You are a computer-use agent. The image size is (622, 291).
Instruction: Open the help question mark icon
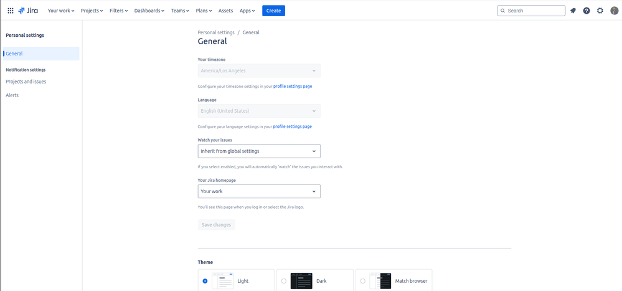pyautogui.click(x=587, y=11)
